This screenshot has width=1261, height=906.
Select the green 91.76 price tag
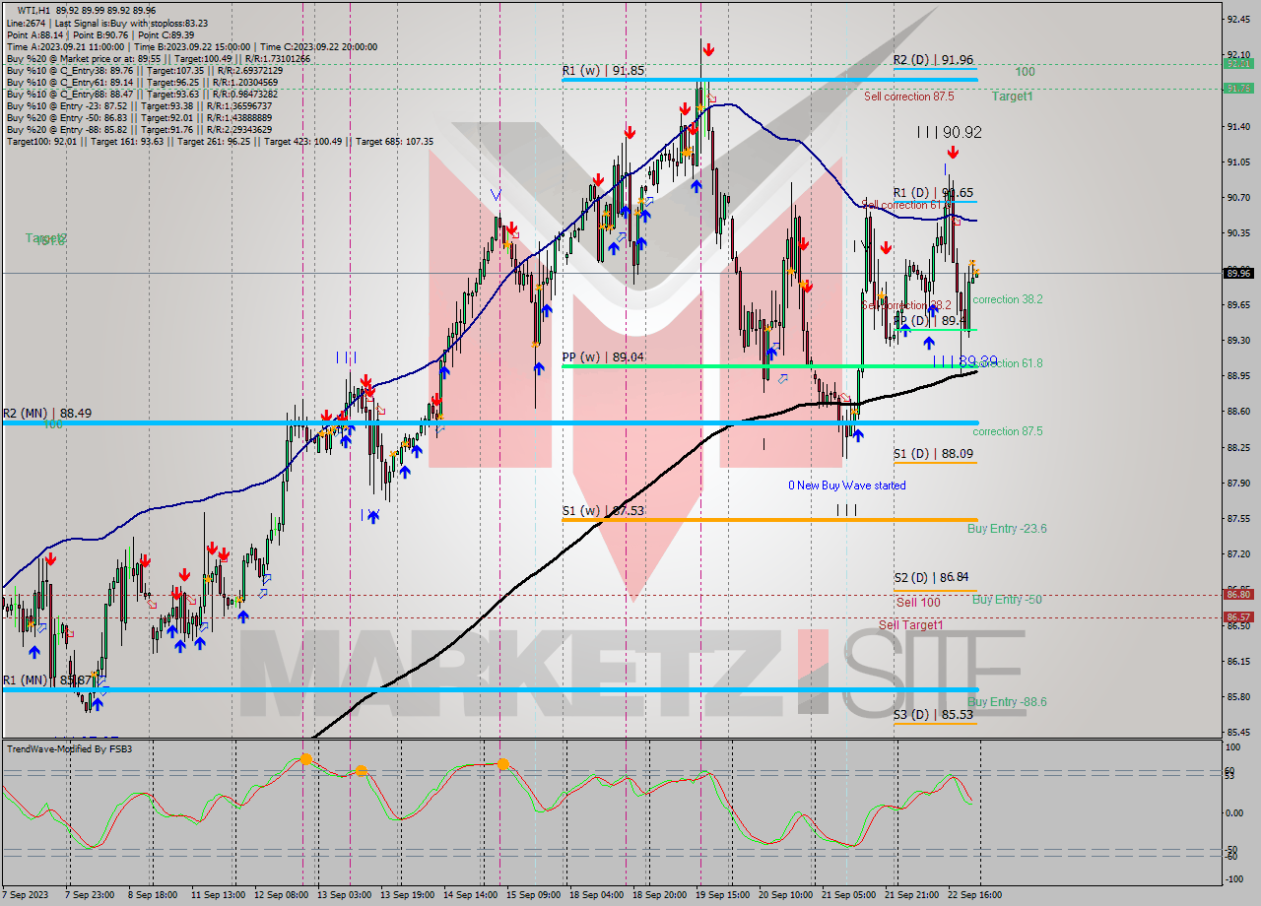[x=1238, y=89]
